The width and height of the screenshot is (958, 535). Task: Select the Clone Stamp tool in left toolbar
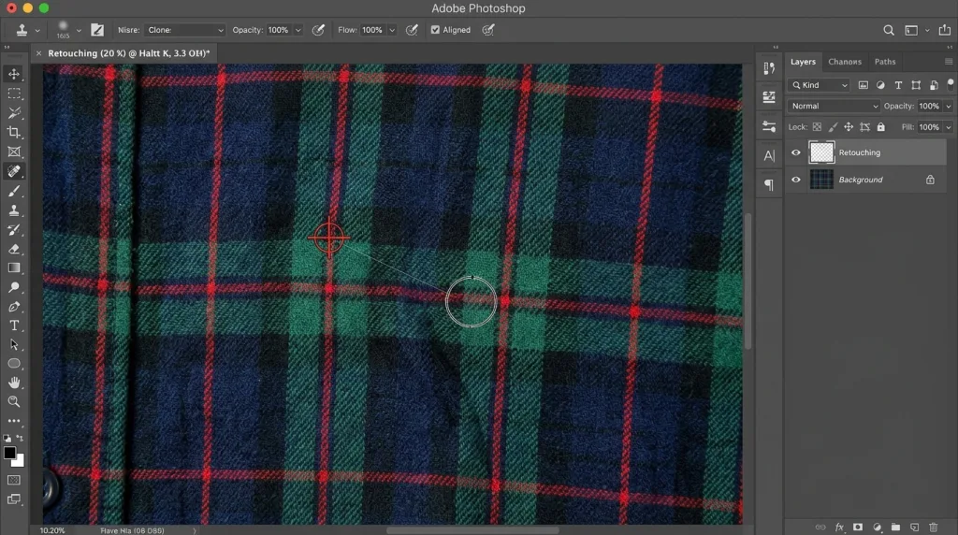click(13, 210)
